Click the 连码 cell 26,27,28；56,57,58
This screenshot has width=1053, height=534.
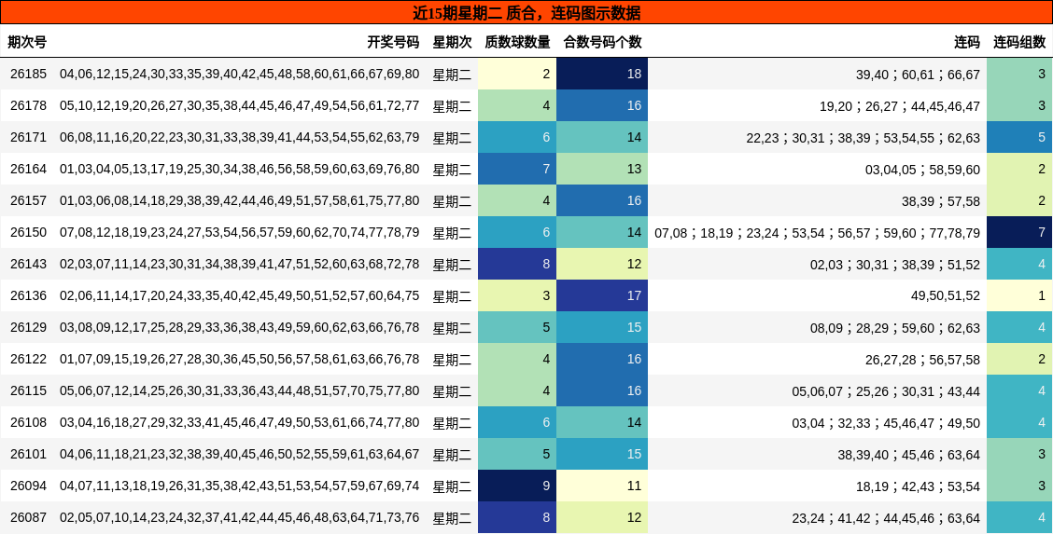[922, 360]
